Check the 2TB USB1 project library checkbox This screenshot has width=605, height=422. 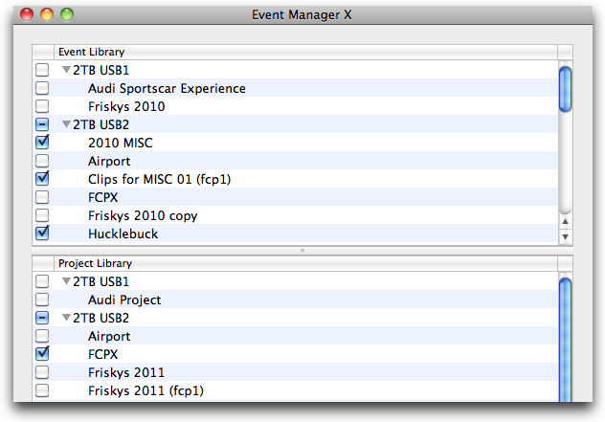pyautogui.click(x=42, y=281)
